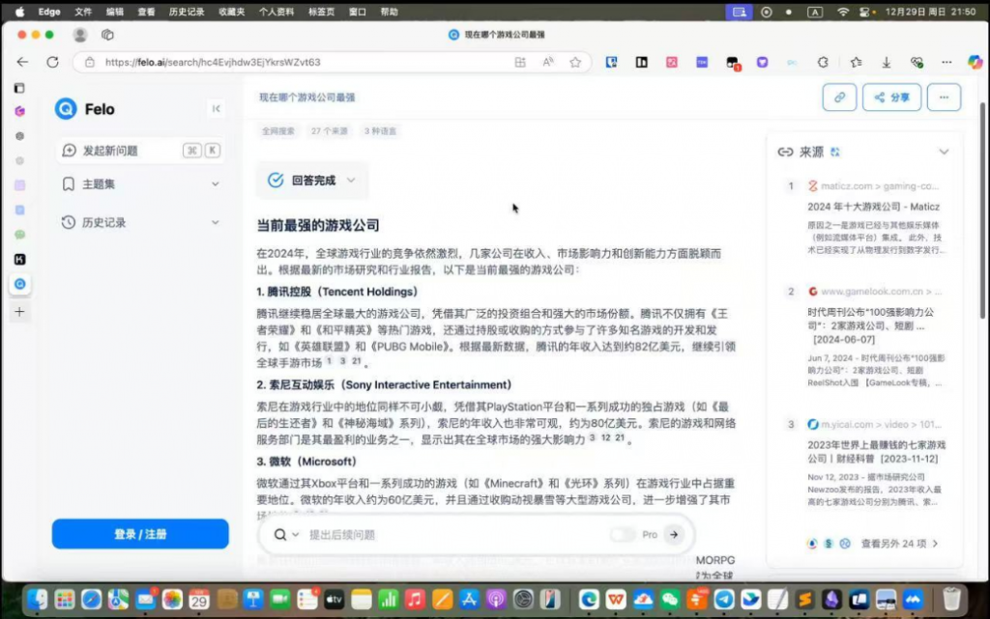990x619 pixels.
Task: Add new sidebar app plus icon
Action: coord(19,311)
